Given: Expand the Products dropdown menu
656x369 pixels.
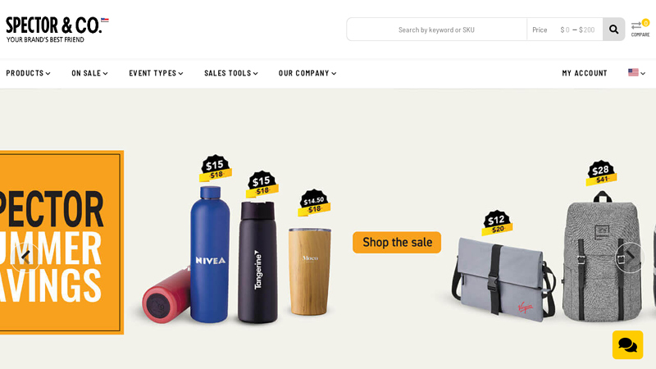Looking at the screenshot, I should (x=28, y=73).
